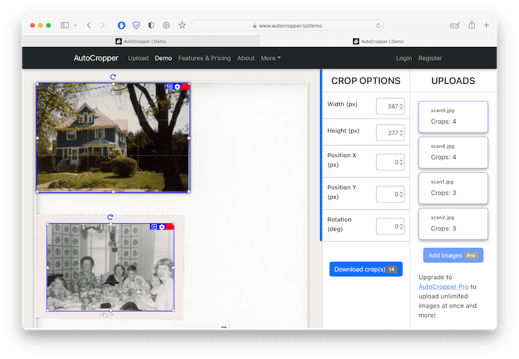519x359 pixels.
Task: Open the Demo nav item
Action: pyautogui.click(x=163, y=58)
